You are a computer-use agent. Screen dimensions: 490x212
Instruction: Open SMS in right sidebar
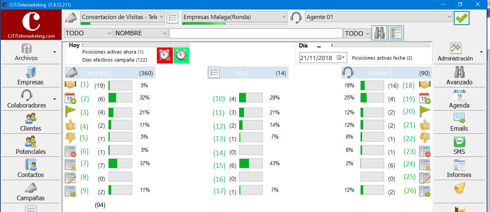tap(459, 146)
